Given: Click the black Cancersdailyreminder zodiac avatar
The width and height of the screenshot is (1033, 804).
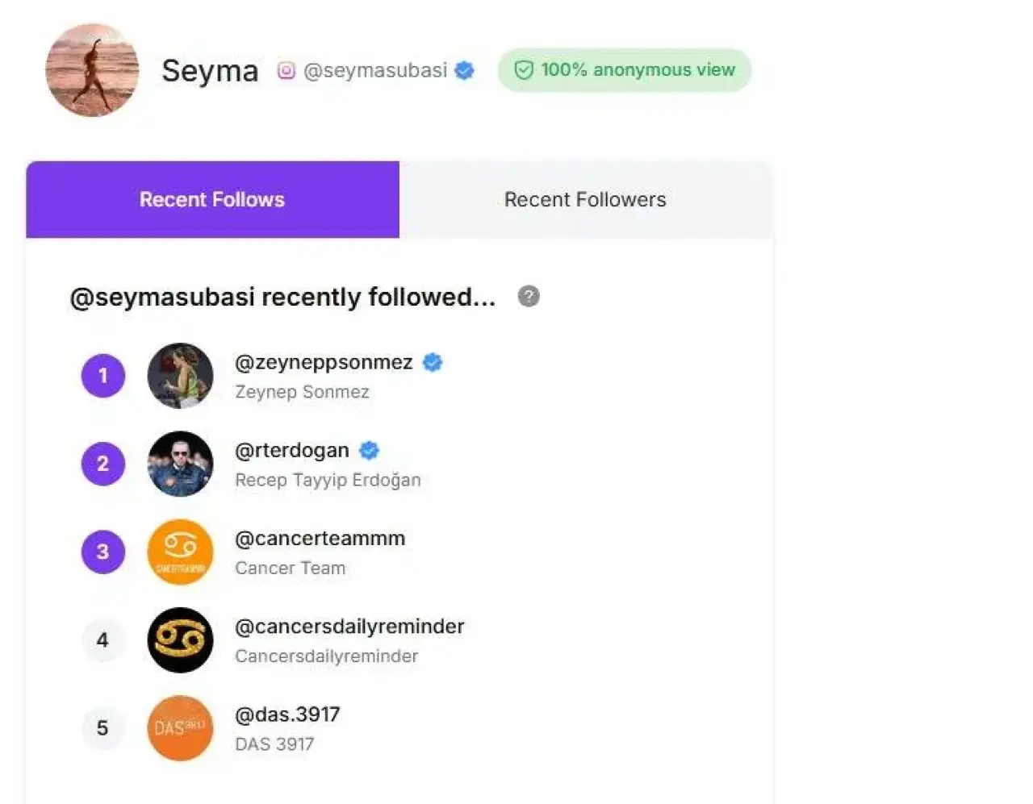Looking at the screenshot, I should pyautogui.click(x=180, y=640).
